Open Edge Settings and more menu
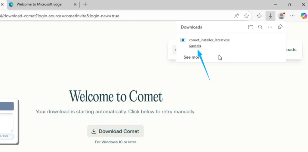 coord(292,16)
